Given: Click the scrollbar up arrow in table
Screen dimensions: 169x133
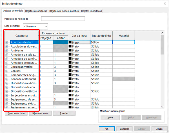Looking at the screenshot, I should coord(163,33).
